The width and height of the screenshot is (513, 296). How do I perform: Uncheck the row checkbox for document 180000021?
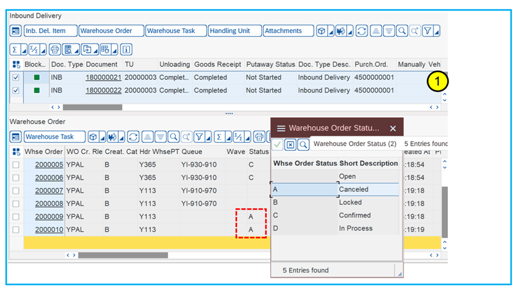click(16, 78)
